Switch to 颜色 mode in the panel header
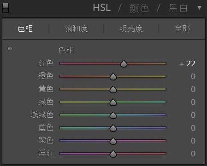207x166 pixels. pos(139,8)
